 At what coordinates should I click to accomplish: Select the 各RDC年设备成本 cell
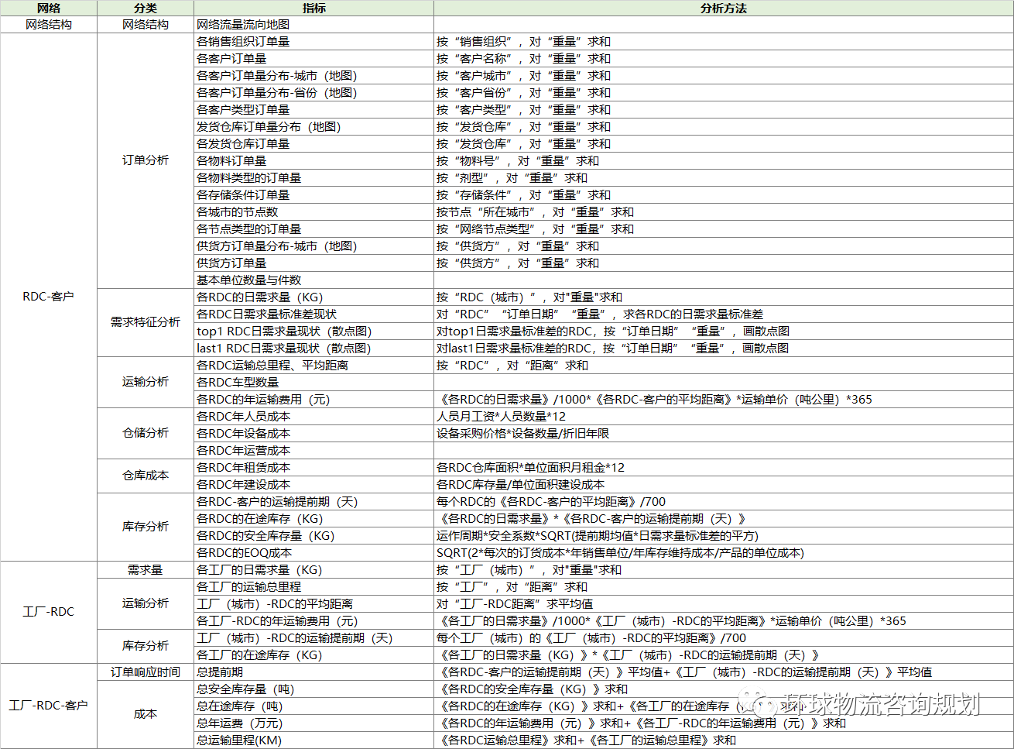(x=313, y=433)
